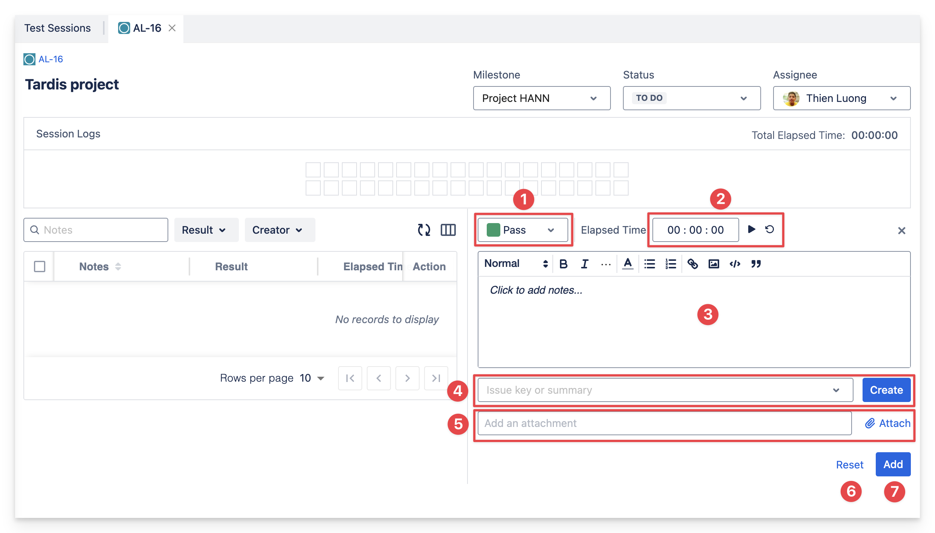Screen dimensions: 935x533
Task: Insert an image into notes
Action: [x=714, y=264]
